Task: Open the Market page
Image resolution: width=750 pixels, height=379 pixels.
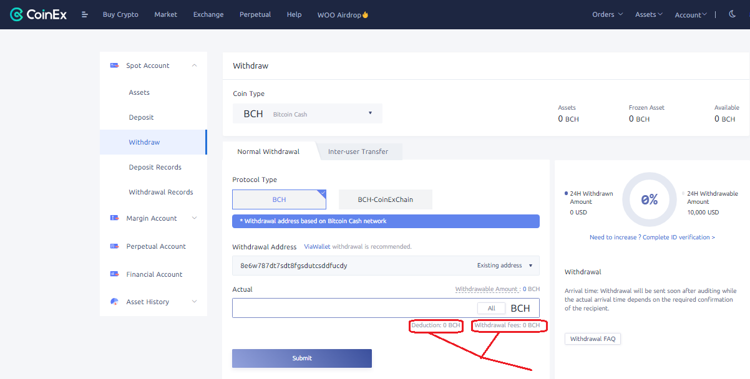Action: click(x=166, y=14)
